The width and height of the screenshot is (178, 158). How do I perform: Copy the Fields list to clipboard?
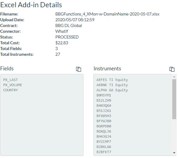click(79, 69)
